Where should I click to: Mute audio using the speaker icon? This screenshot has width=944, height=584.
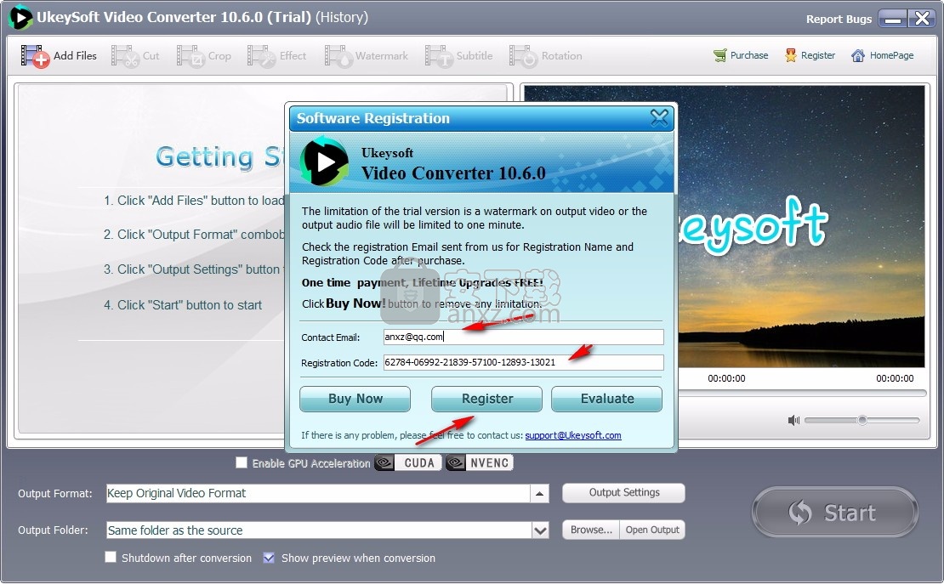point(793,420)
